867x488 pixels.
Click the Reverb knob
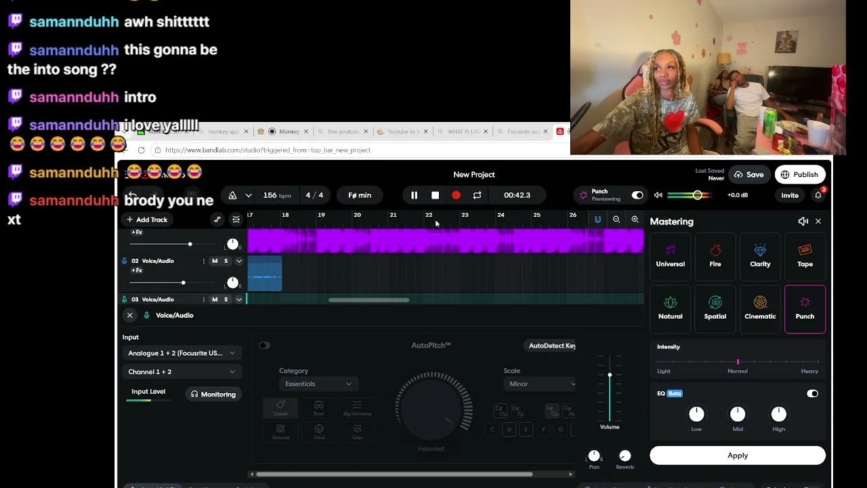(625, 456)
